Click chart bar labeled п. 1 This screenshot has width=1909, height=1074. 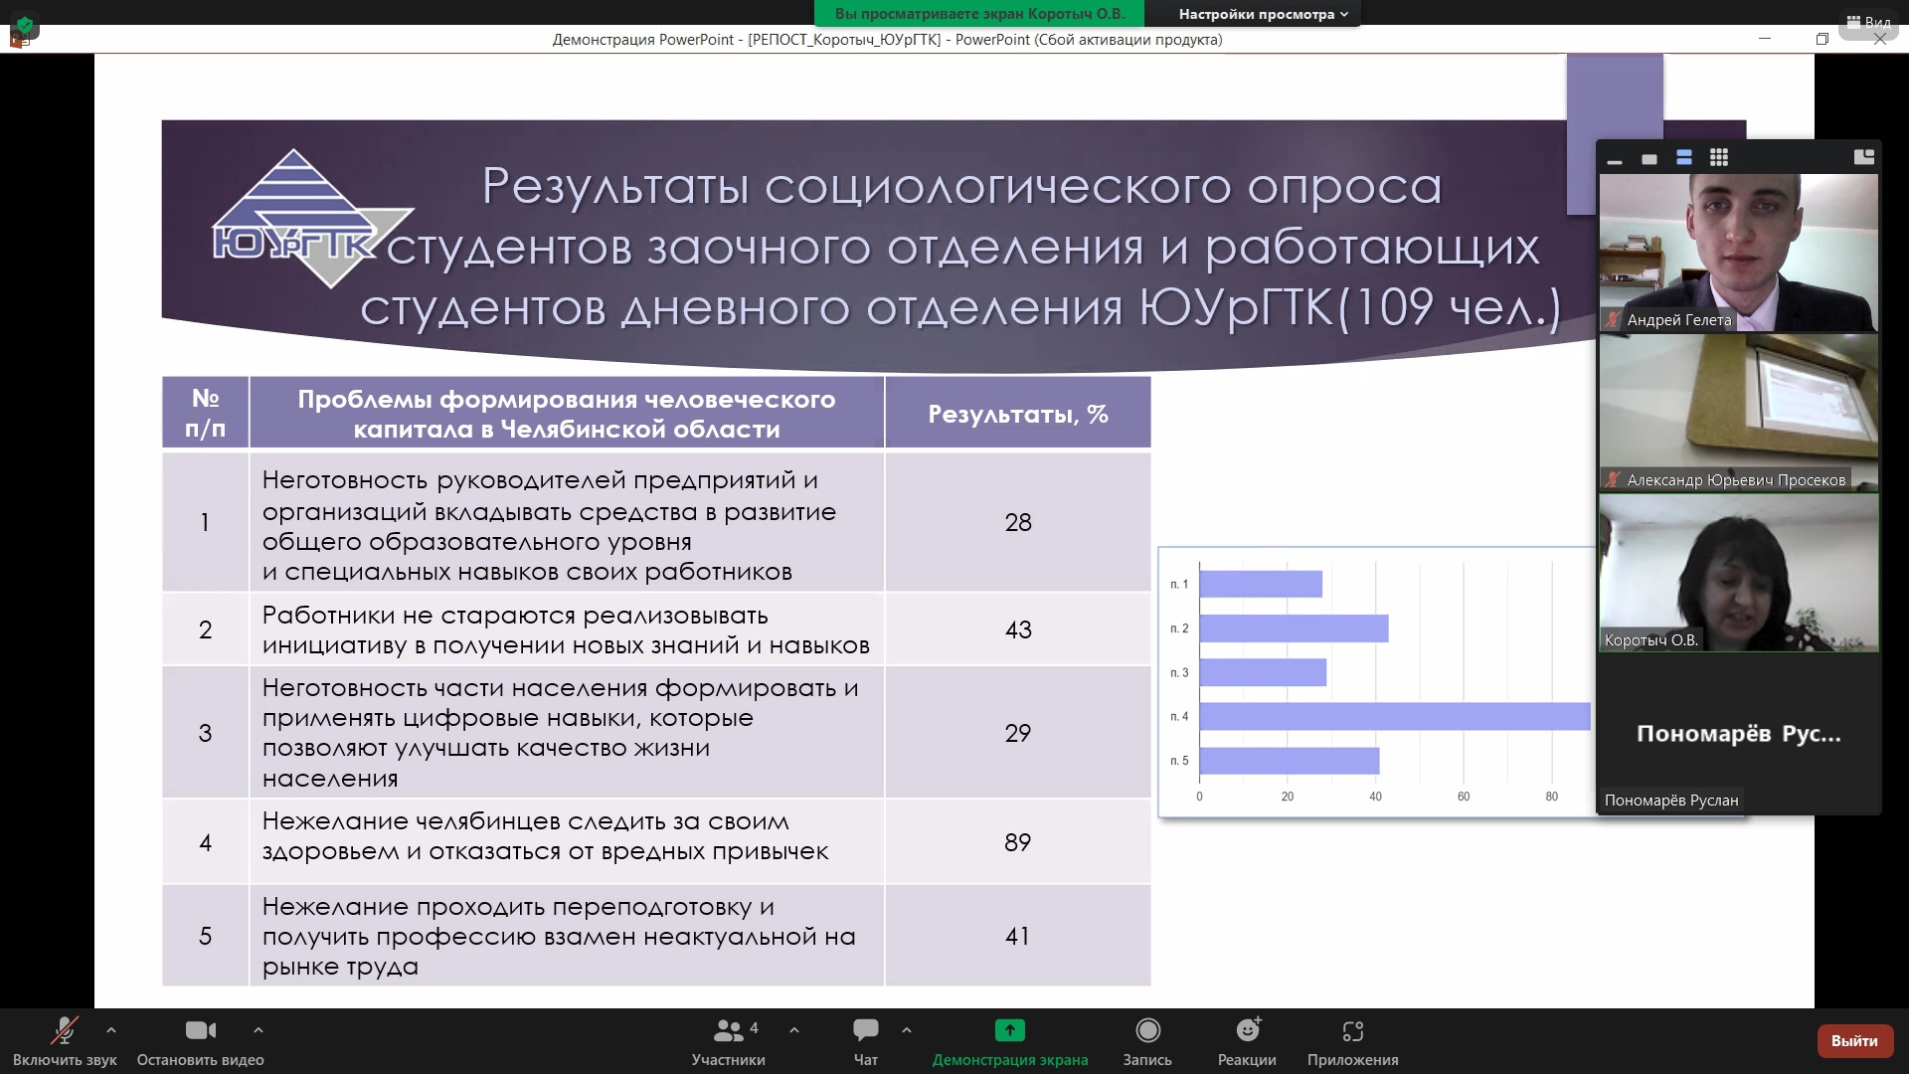[x=1261, y=584]
